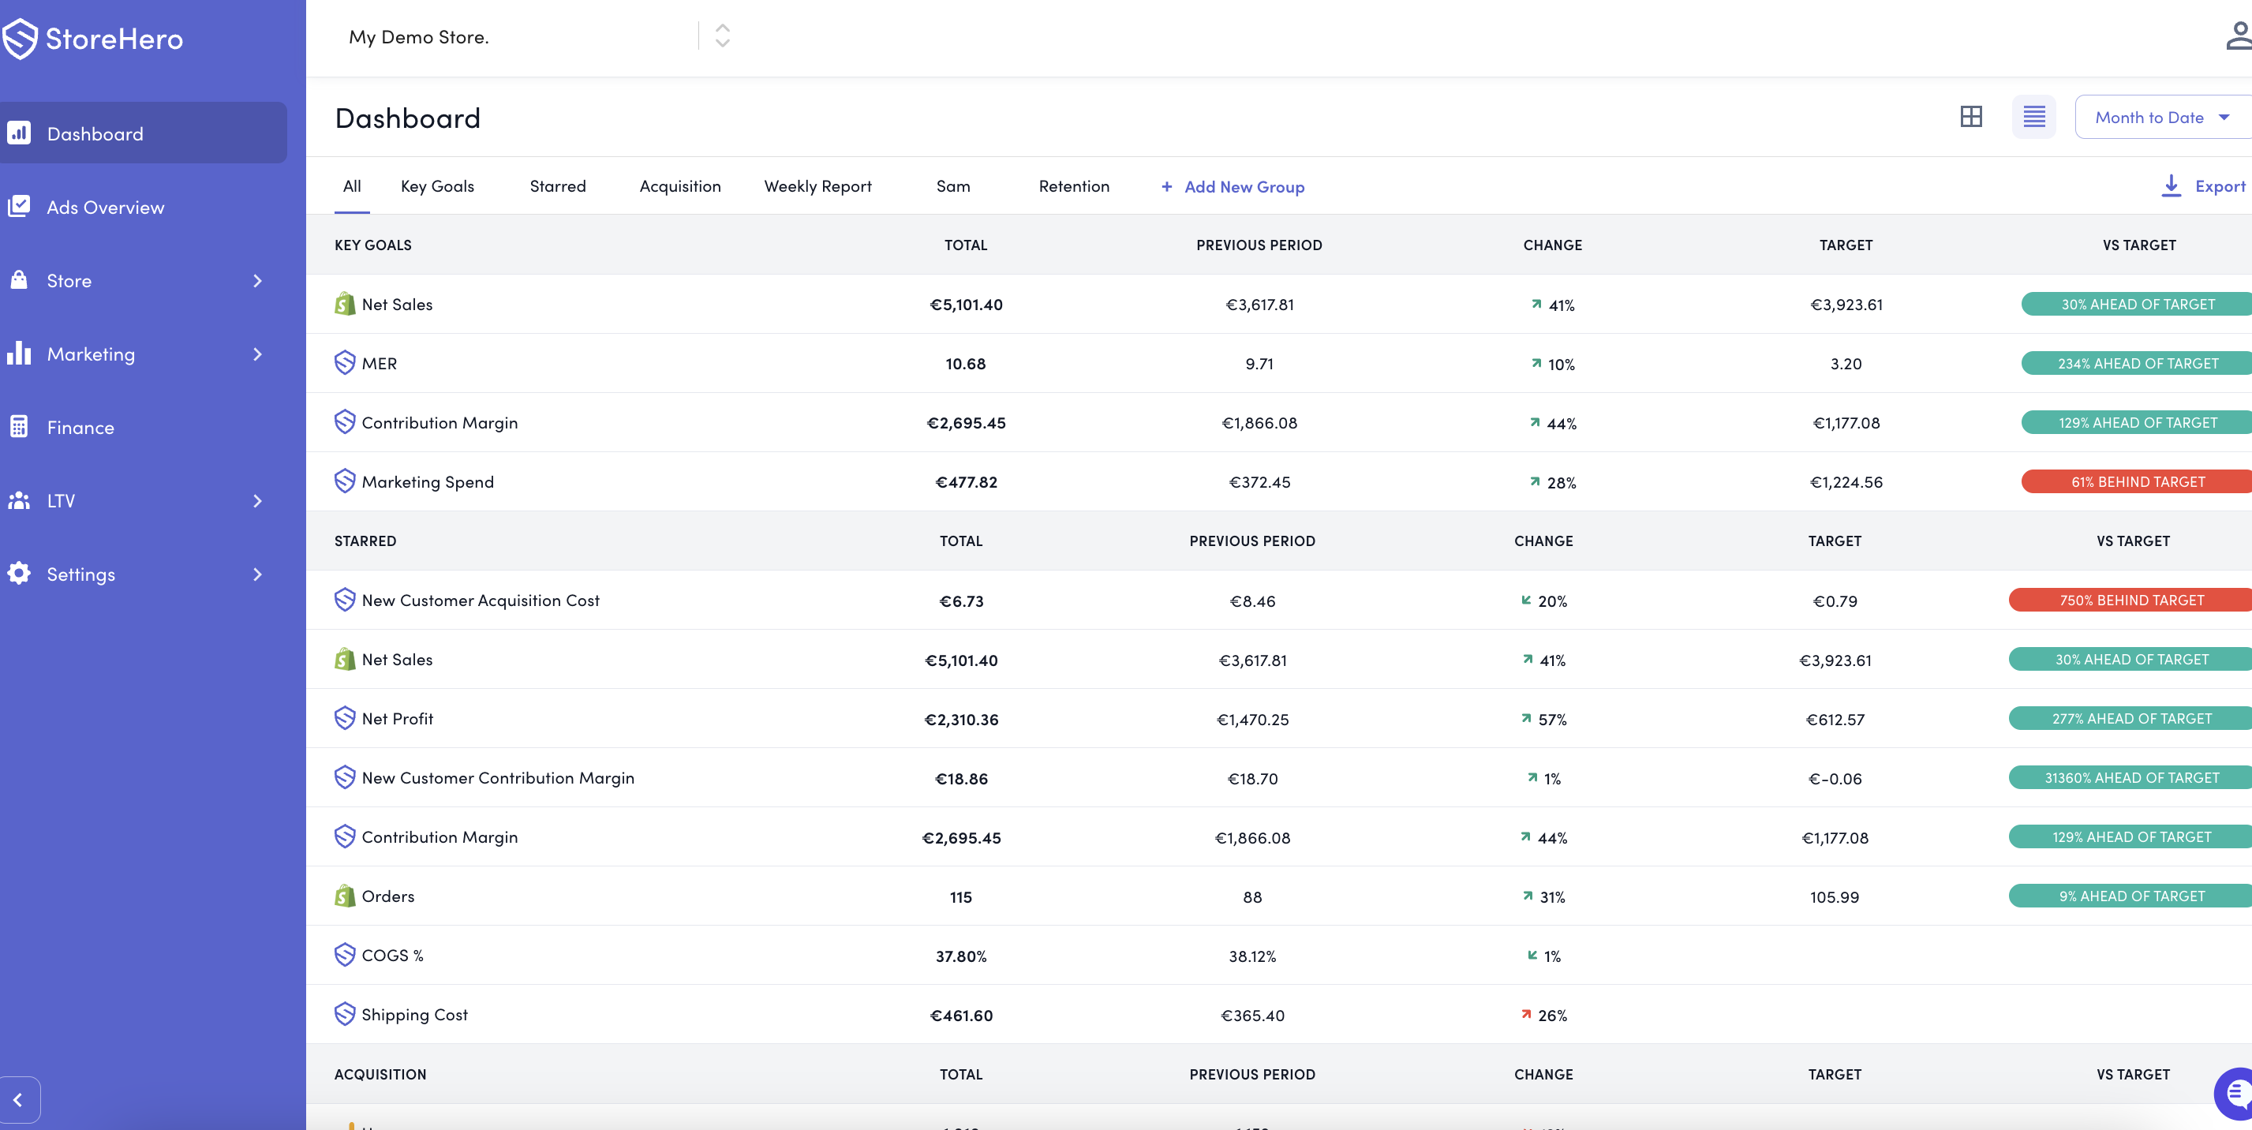Expand the Store submenu chevron
Screen dimensions: 2252x1130
click(257, 281)
